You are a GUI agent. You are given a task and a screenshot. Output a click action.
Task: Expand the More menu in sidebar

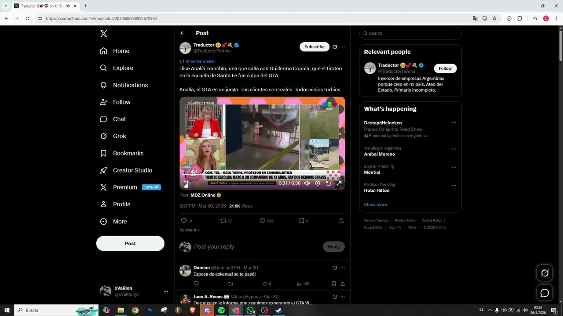coord(113,222)
